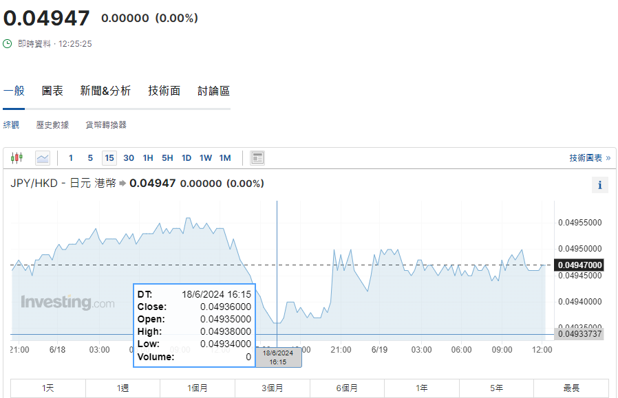The width and height of the screenshot is (618, 398).
Task: Select the 15-minute interval
Action: (109, 158)
